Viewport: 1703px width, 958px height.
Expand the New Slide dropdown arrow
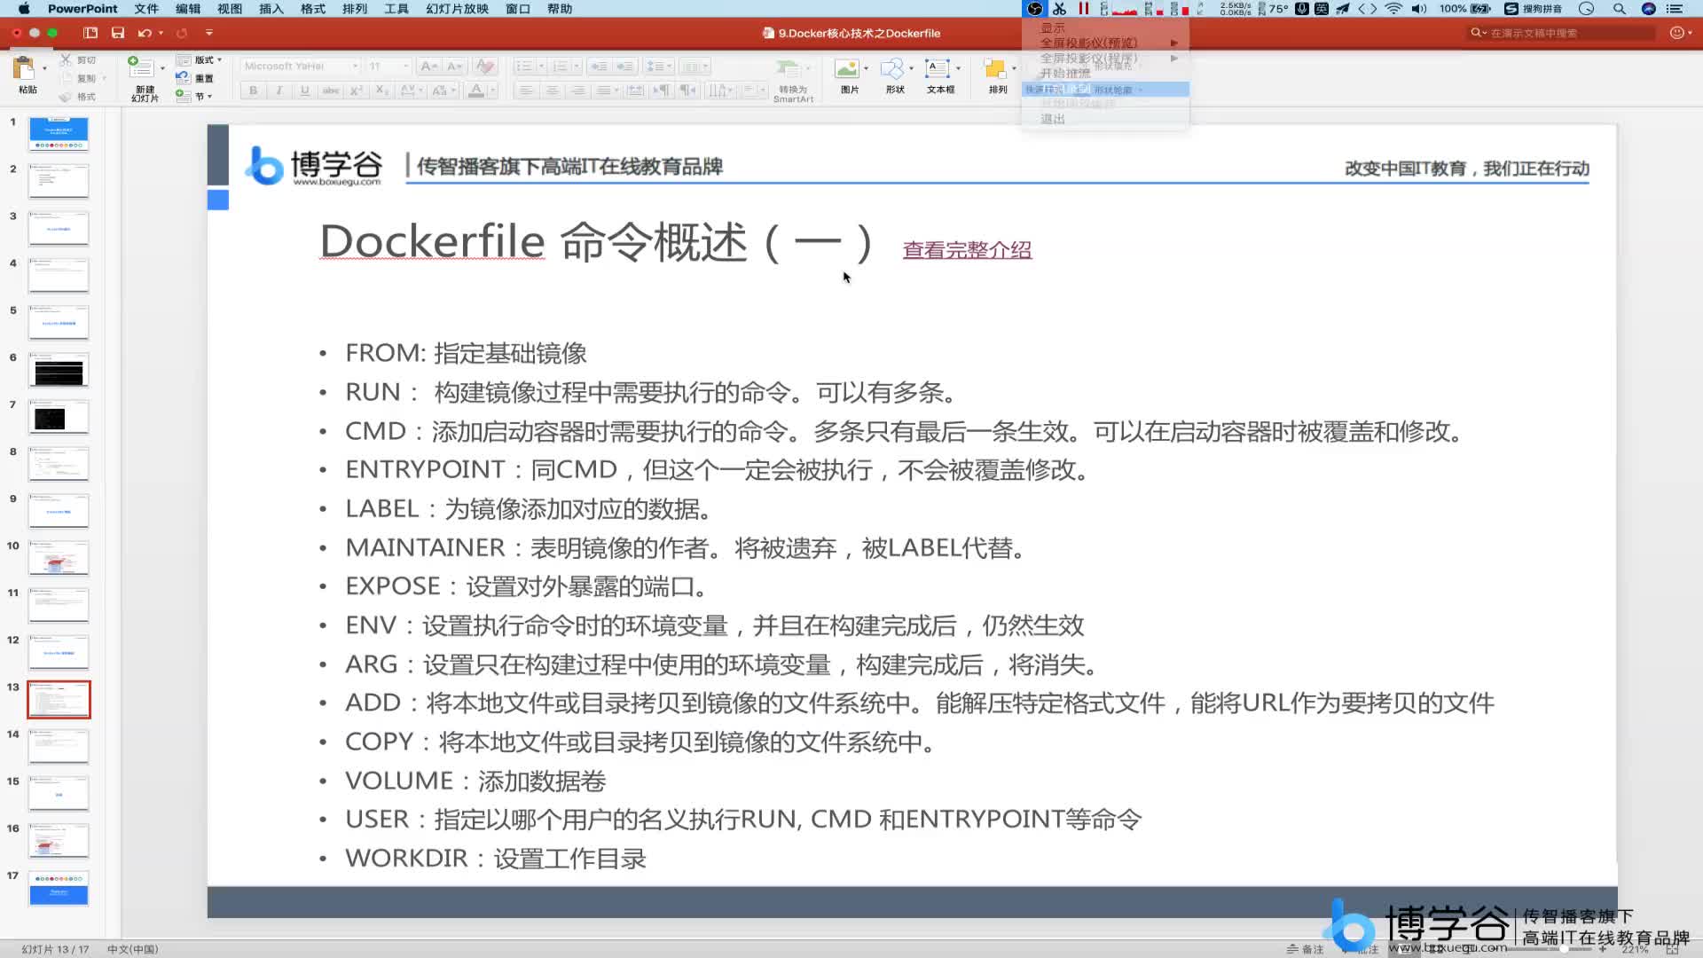point(162,68)
